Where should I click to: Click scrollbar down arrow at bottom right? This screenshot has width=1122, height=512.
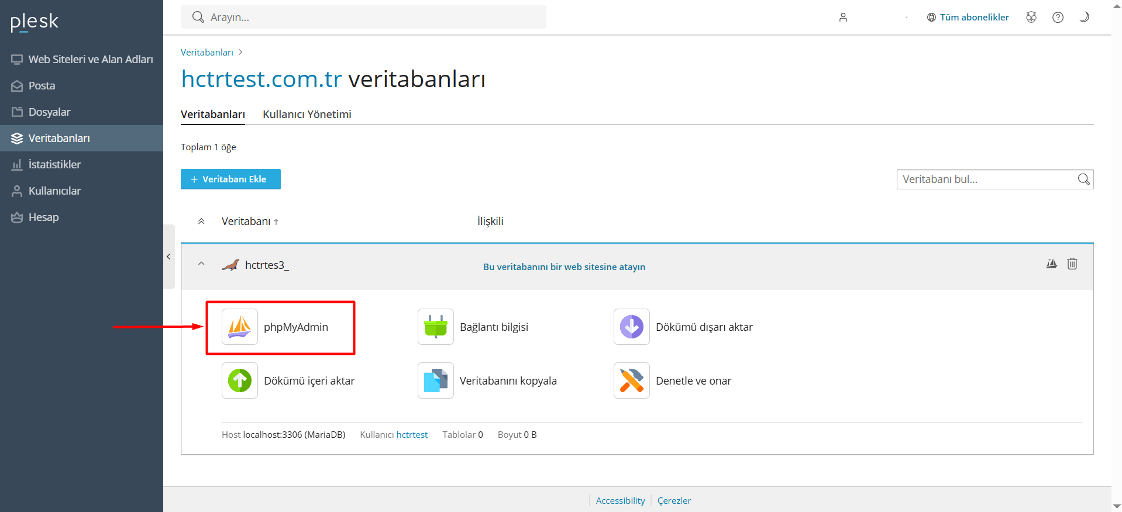pos(1116,506)
